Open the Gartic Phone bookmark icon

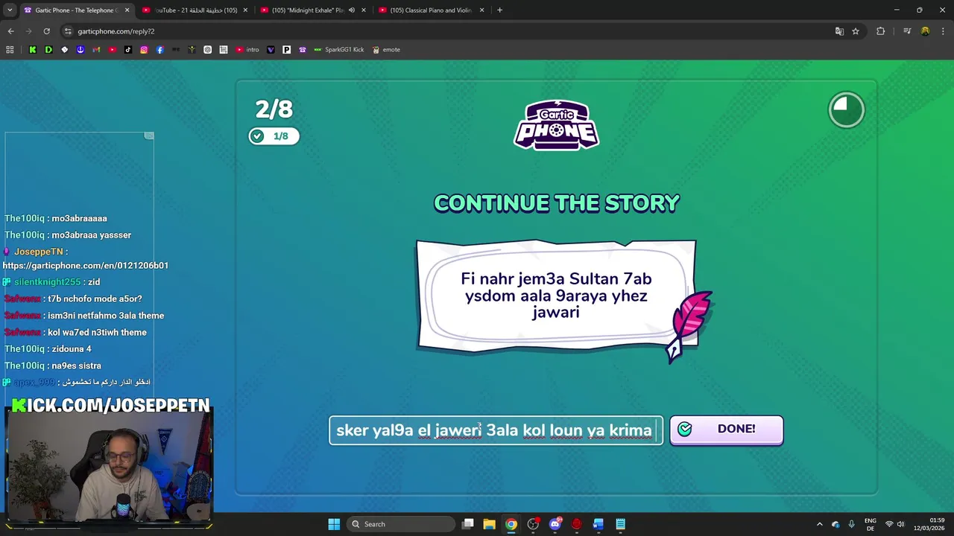coord(302,50)
